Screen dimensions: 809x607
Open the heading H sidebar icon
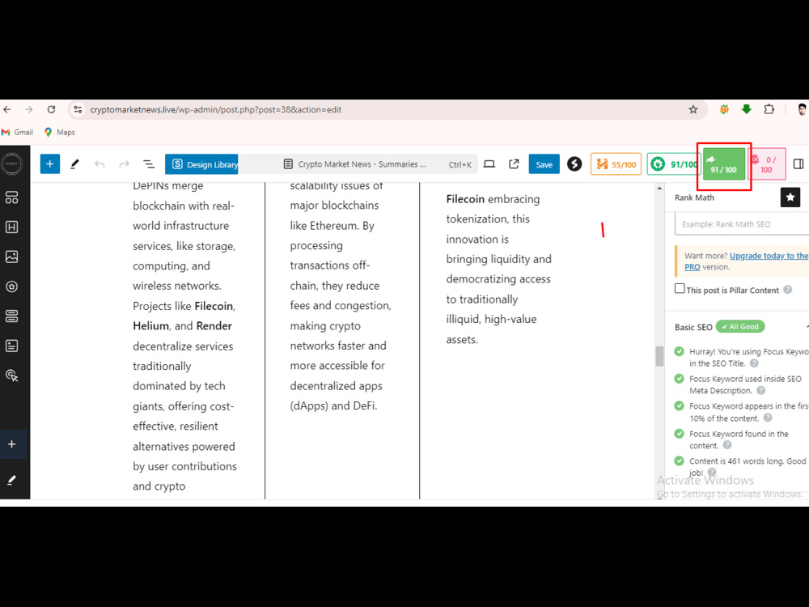[12, 227]
